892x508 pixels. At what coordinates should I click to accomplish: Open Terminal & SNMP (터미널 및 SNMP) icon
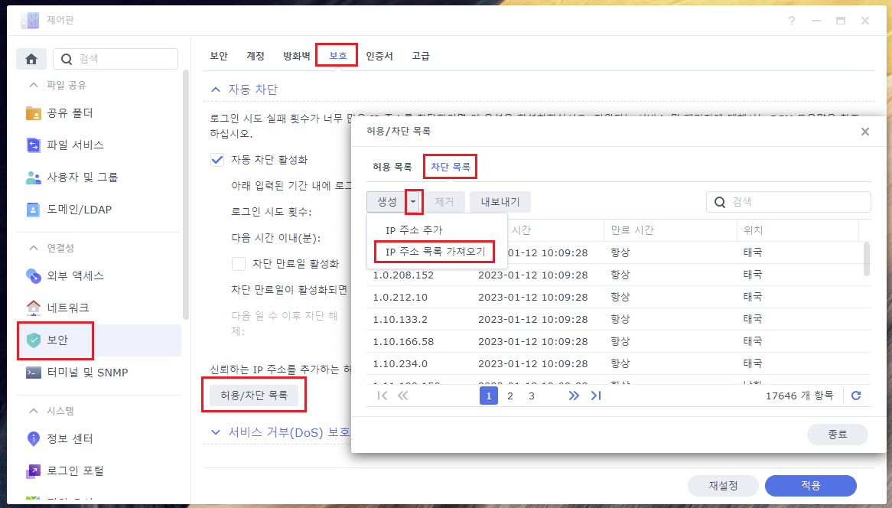[x=34, y=373]
